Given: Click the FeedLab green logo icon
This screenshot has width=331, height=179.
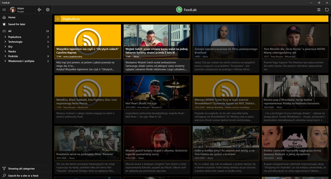Looking at the screenshot, I should 179,10.
